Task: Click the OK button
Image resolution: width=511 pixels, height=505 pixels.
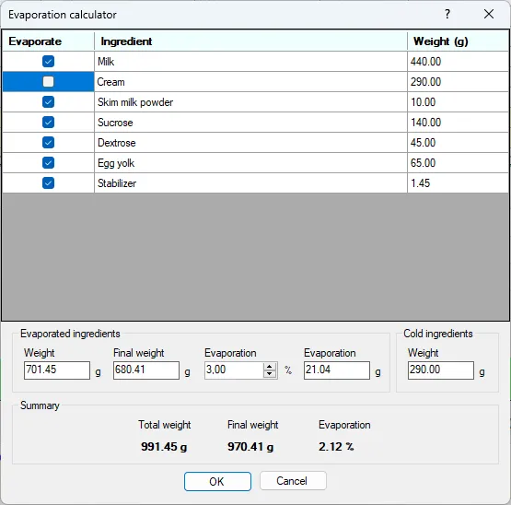Action: point(217,481)
